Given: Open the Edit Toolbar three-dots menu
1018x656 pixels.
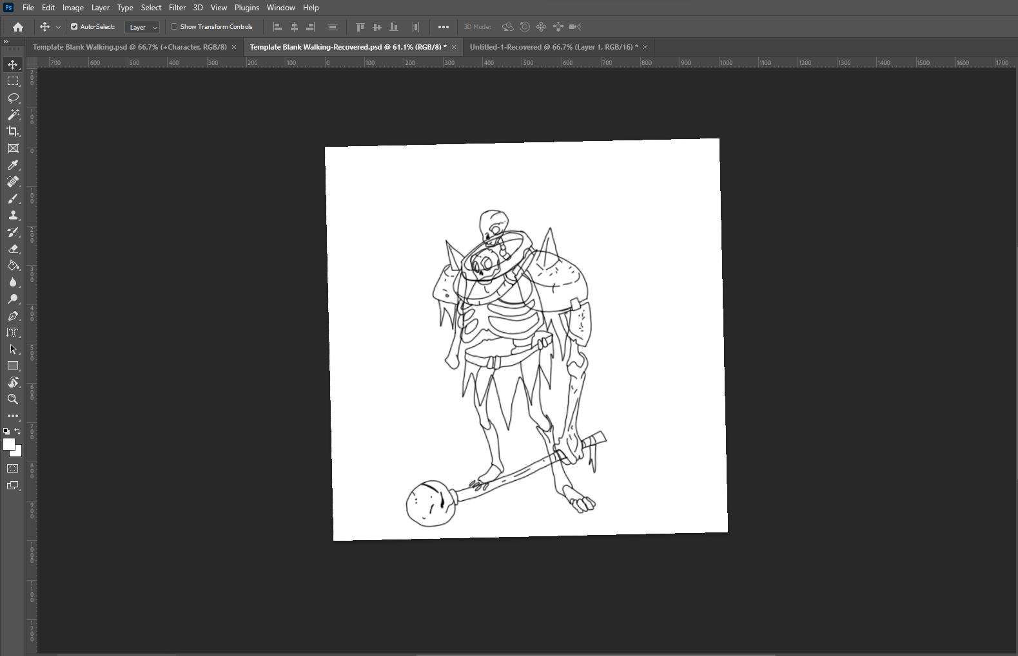Looking at the screenshot, I should [x=13, y=416].
